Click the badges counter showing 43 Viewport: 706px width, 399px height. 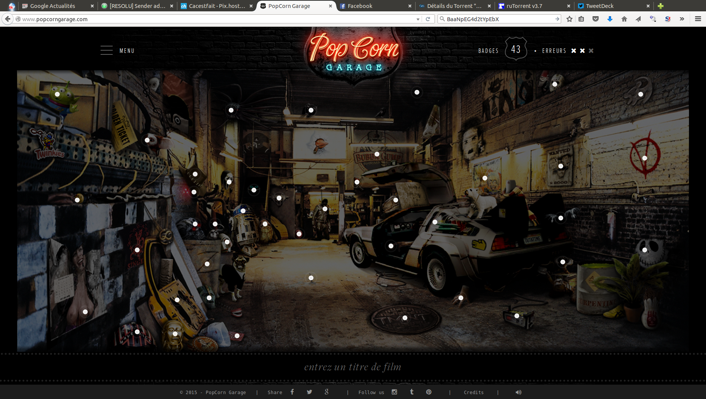coord(516,49)
